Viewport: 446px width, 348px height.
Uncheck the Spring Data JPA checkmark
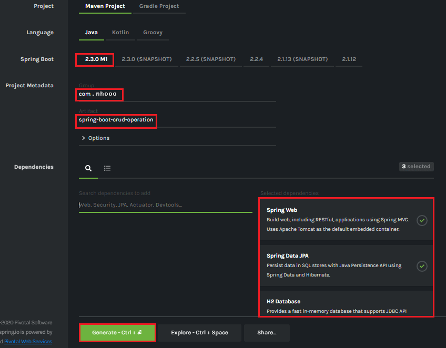click(x=422, y=266)
